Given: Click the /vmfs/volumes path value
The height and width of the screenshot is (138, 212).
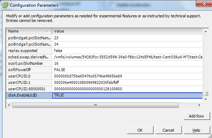Looking at the screenshot, I should click(127, 57).
